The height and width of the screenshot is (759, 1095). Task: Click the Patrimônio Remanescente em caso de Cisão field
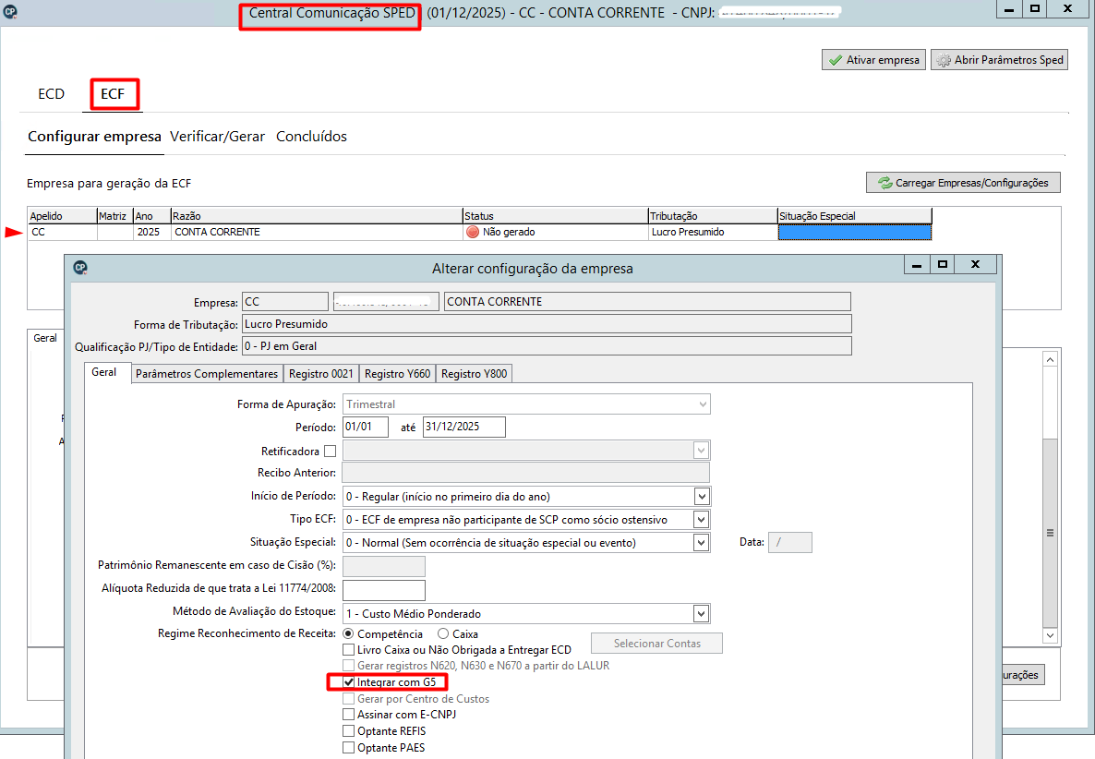pos(384,566)
